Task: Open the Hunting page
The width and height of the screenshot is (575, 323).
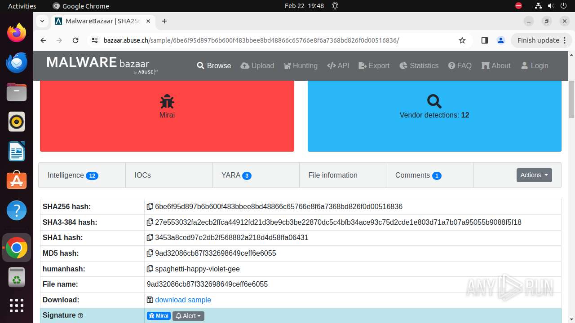Action: (x=301, y=65)
